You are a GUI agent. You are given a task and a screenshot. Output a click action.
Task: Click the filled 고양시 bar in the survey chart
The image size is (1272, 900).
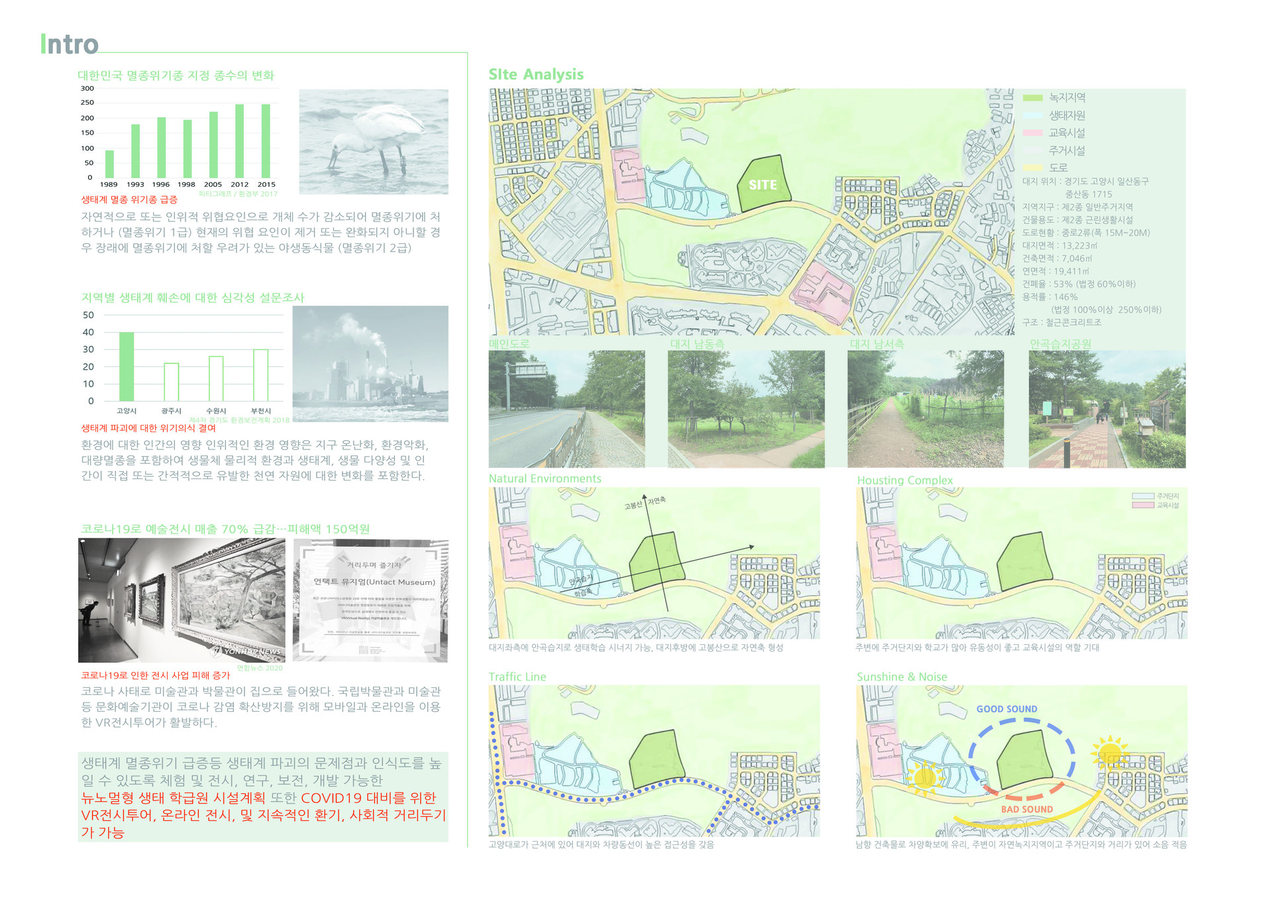tap(127, 366)
